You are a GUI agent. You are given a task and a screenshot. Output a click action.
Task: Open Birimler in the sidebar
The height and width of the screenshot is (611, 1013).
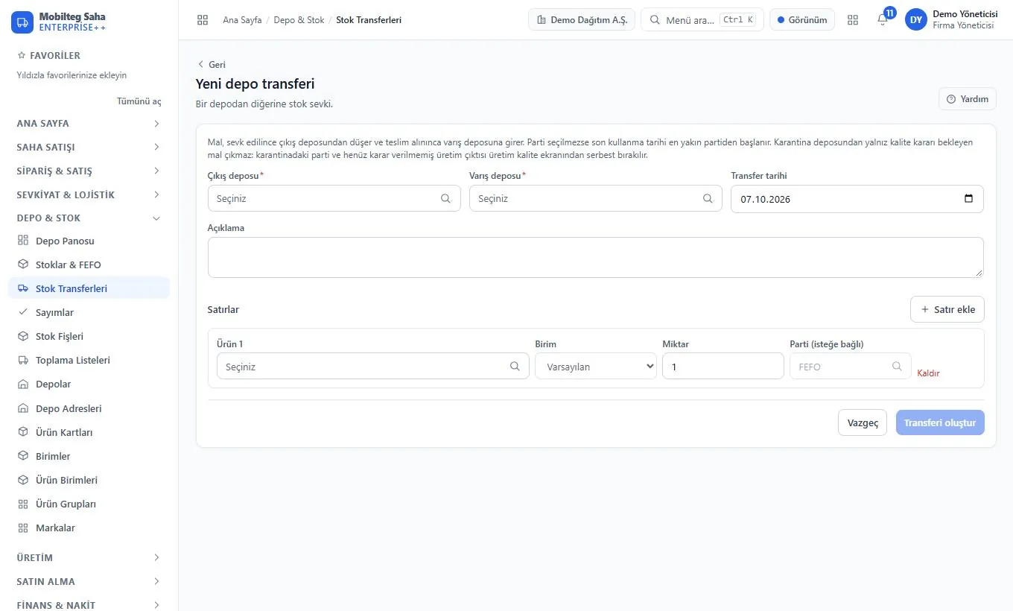pyautogui.click(x=89, y=456)
